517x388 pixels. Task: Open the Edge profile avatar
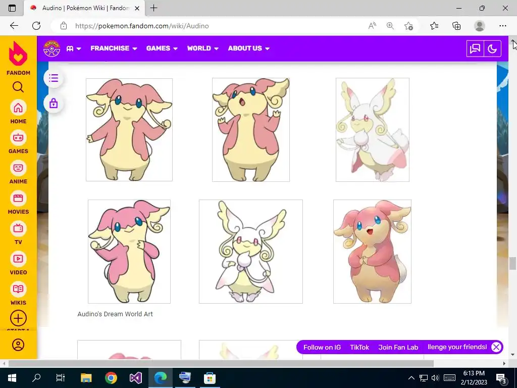pos(480,26)
